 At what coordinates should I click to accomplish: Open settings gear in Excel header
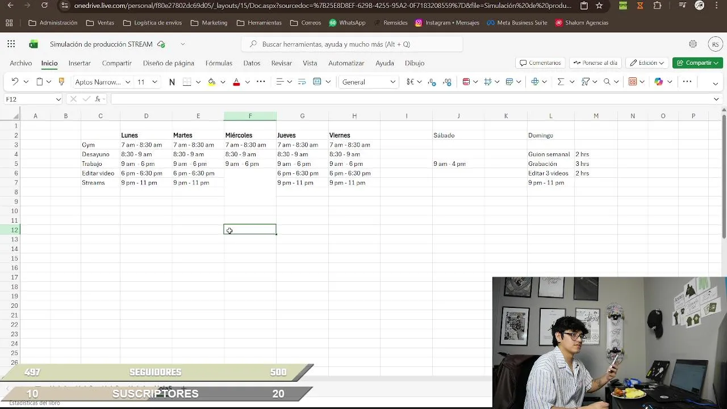(693, 44)
